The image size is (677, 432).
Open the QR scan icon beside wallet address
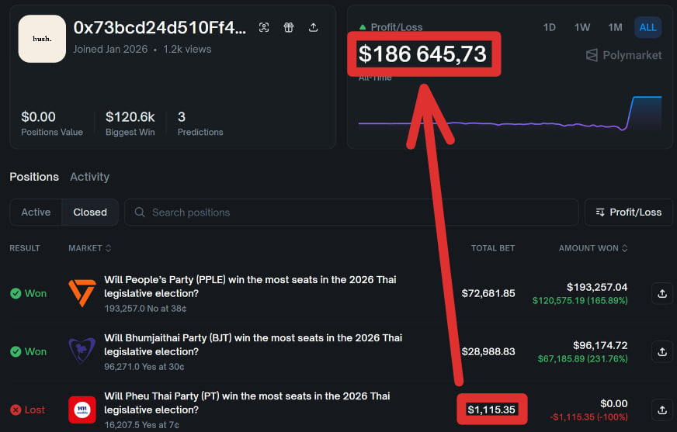click(x=264, y=28)
